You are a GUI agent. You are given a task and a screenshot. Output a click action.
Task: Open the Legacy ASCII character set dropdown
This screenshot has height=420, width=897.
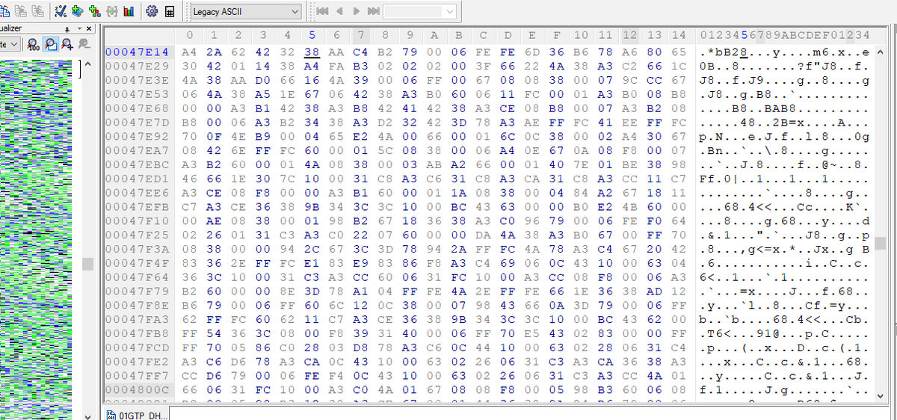[246, 12]
